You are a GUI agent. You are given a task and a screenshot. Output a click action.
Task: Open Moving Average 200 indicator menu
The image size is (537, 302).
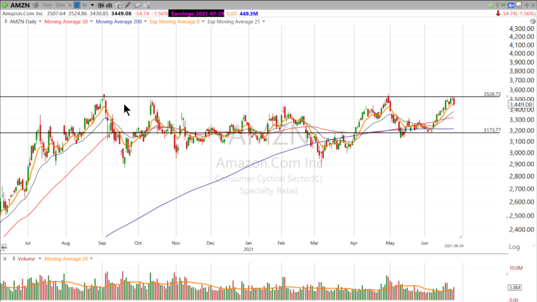click(x=119, y=21)
